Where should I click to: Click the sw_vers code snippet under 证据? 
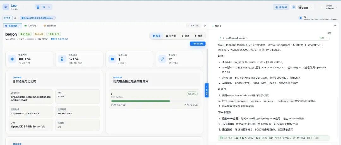coord(239,62)
